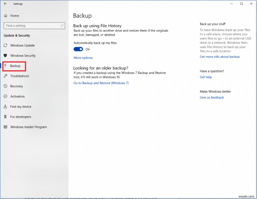
Task: Maximize the Settings window
Action: pyautogui.click(x=242, y=4)
